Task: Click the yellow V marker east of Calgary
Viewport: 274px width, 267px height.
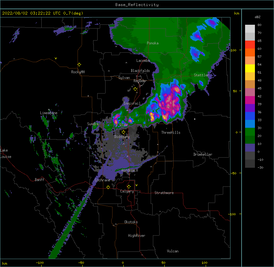Action: coord(136,185)
